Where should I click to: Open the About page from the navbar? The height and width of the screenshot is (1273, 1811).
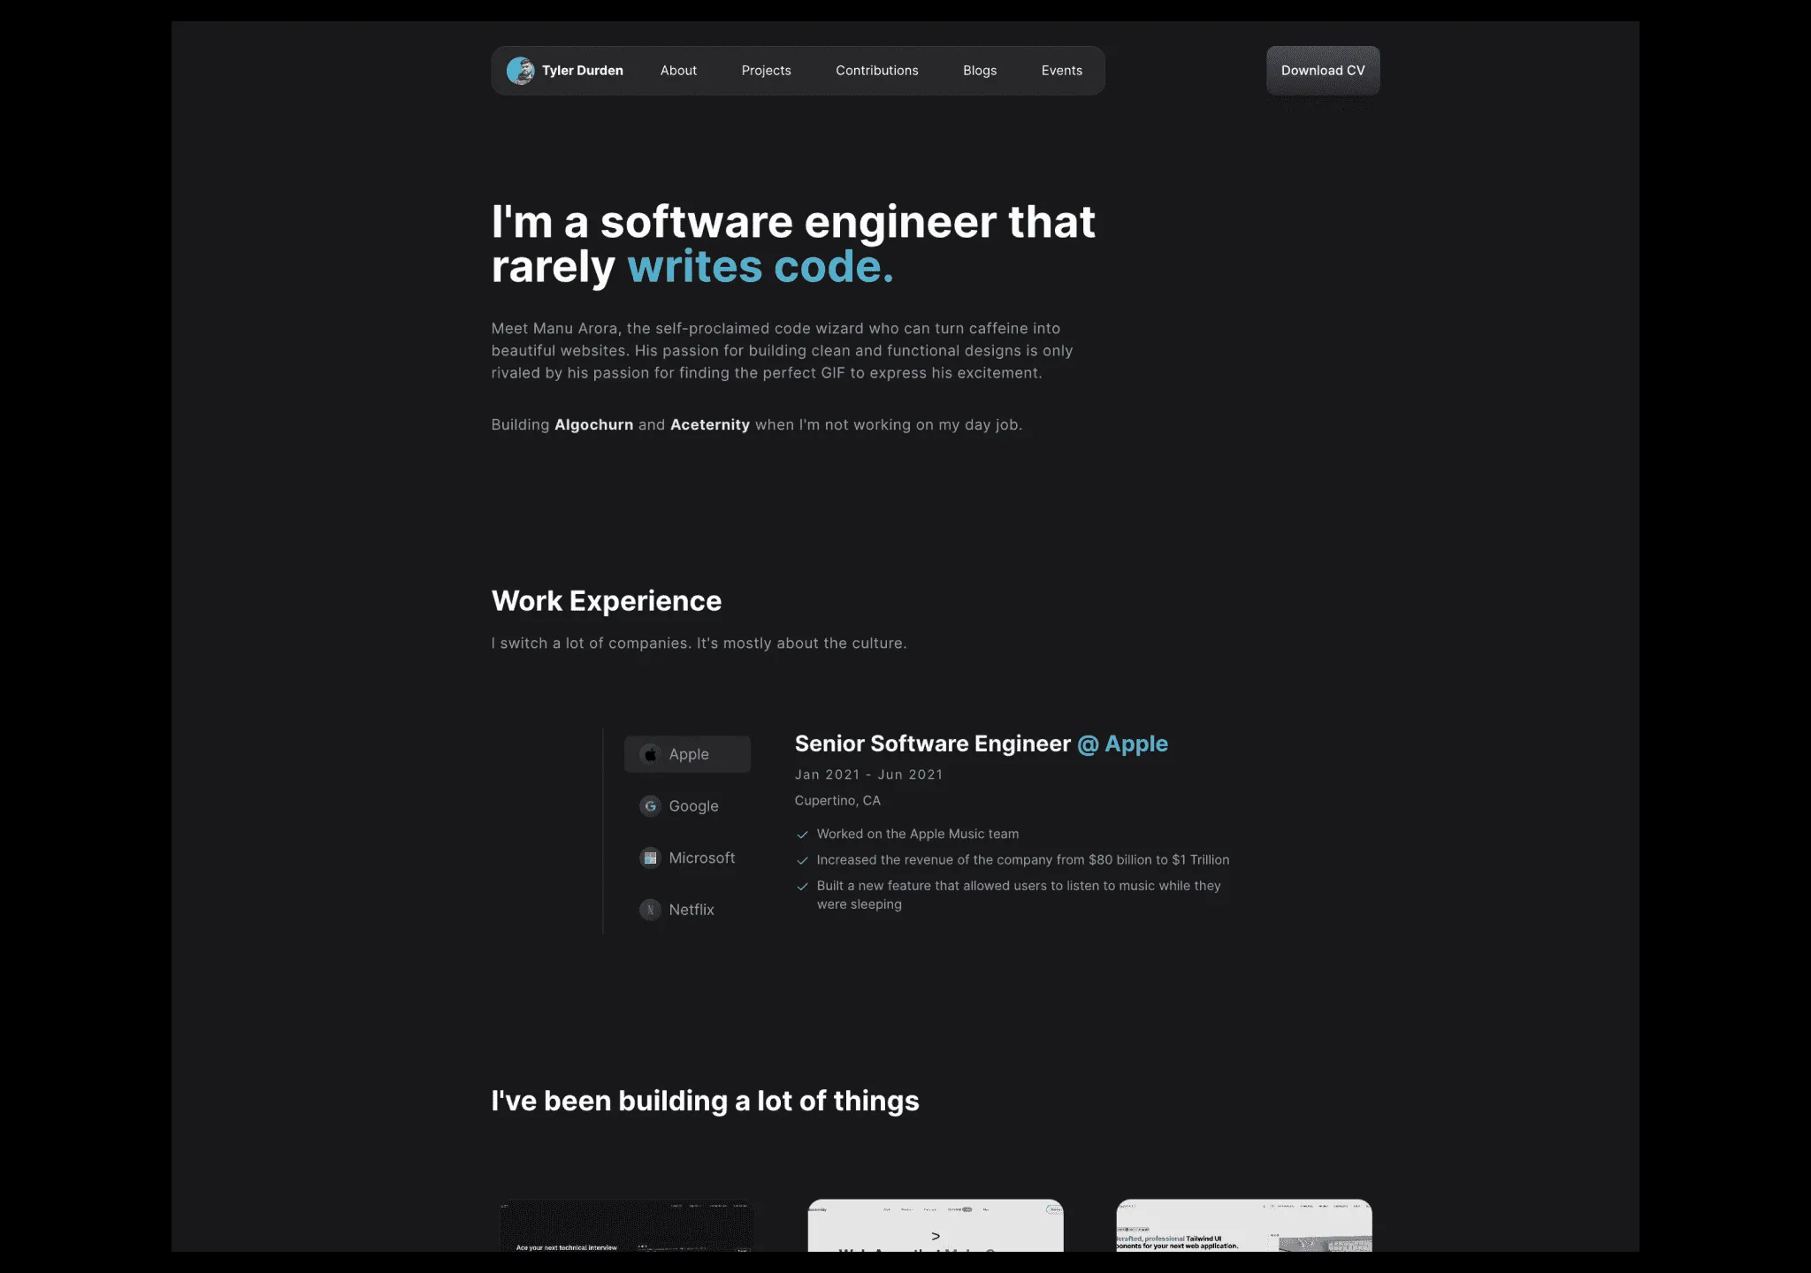coord(677,70)
